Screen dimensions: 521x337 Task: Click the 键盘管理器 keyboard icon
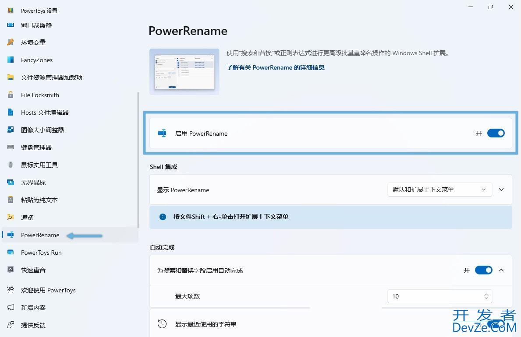[11, 147]
